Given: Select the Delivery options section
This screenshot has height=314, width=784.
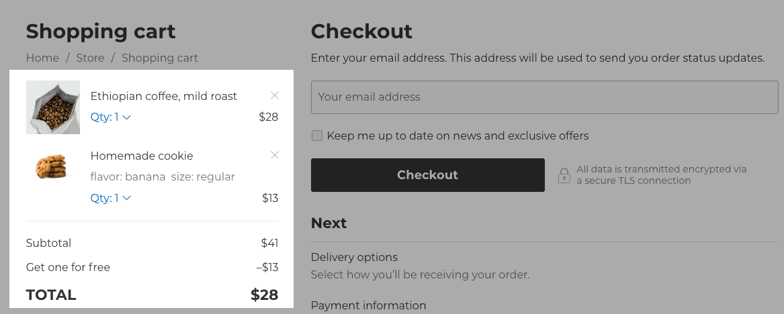Looking at the screenshot, I should click(354, 258).
